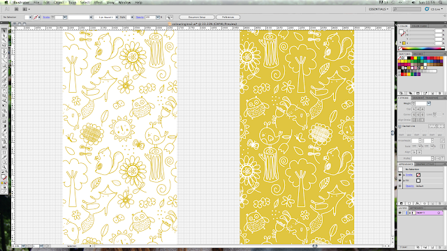
Task: Enable the Dashed Line checkbox
Action: [400, 126]
